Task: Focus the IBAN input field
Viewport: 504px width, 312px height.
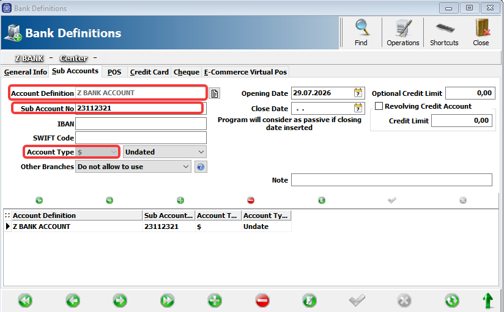Action: point(141,123)
